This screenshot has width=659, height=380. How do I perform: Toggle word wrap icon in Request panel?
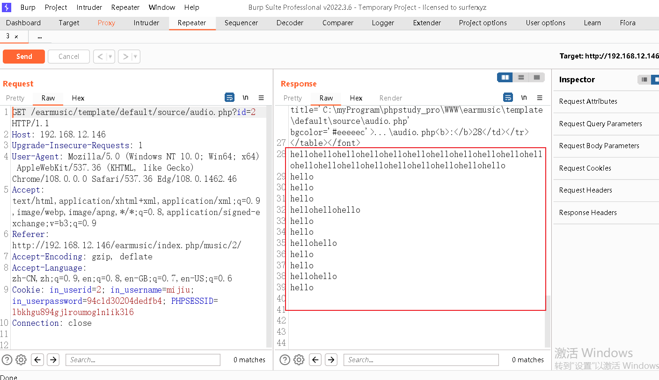(230, 98)
